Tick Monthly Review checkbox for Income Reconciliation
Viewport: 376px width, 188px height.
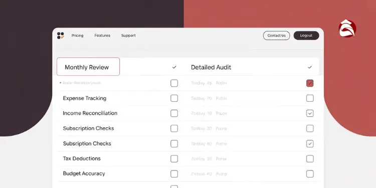pyautogui.click(x=174, y=113)
